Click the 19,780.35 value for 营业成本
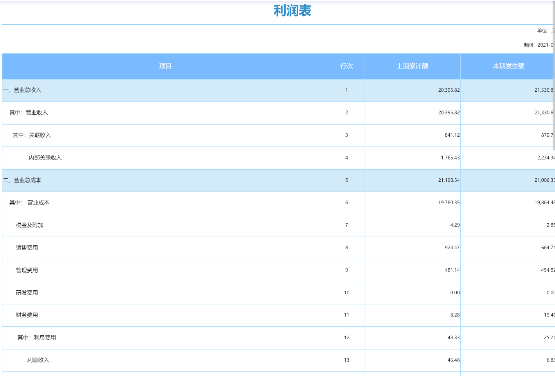Viewport: 555px width, 380px height. point(449,203)
